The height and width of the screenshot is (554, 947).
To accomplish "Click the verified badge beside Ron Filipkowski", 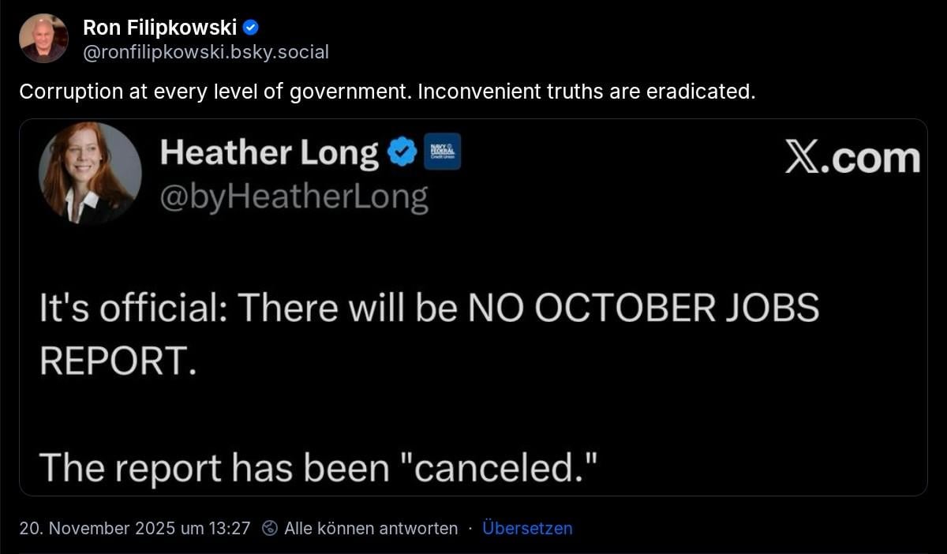I will pyautogui.click(x=251, y=28).
